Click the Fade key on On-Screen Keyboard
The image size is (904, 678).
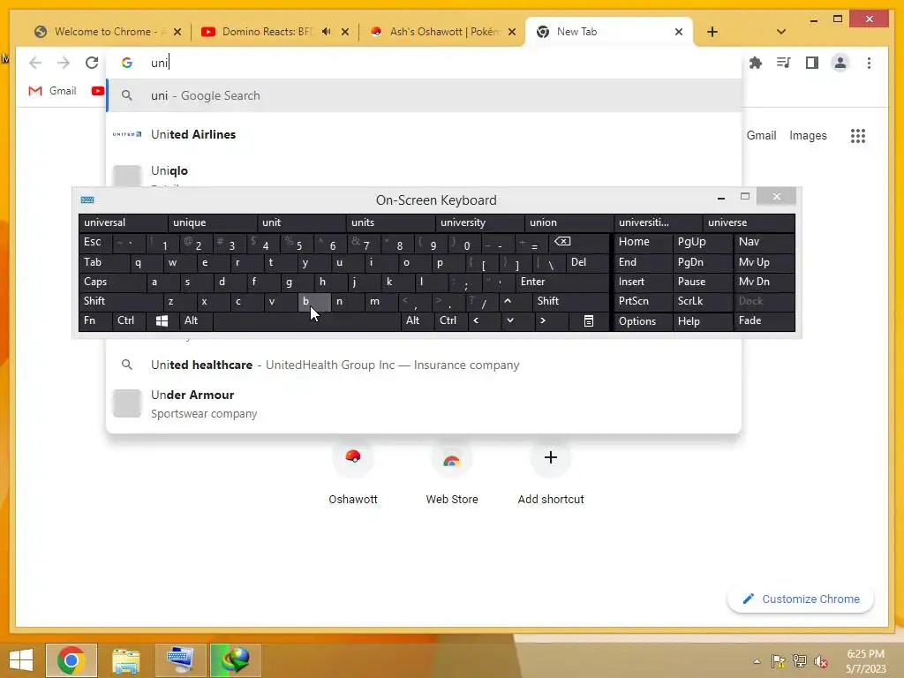click(x=764, y=321)
